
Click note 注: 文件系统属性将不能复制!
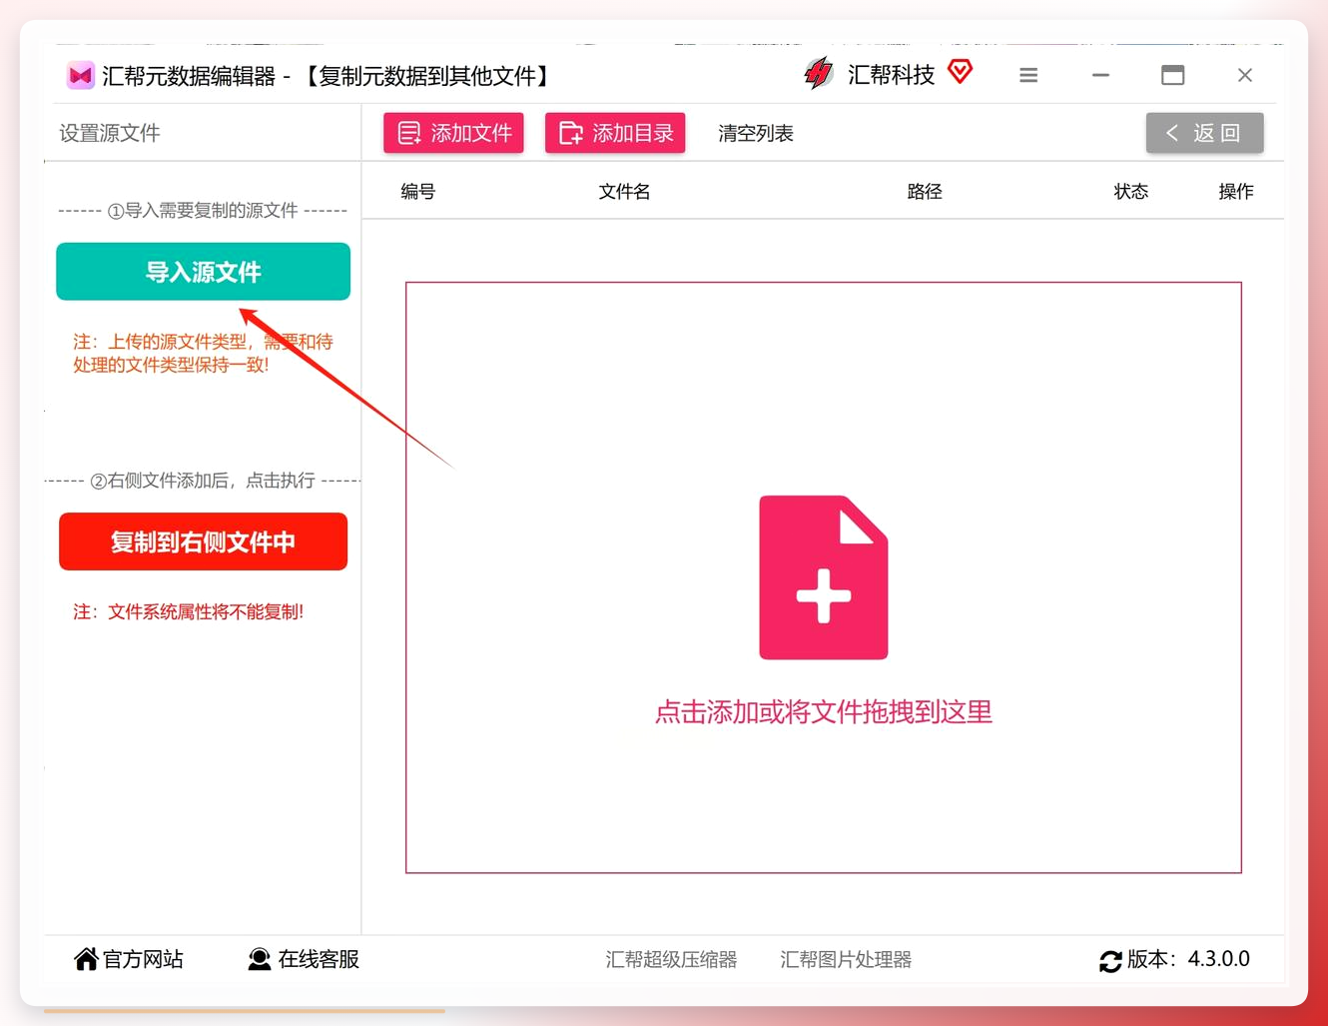[x=188, y=611]
